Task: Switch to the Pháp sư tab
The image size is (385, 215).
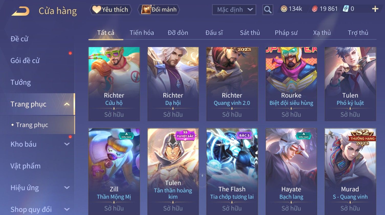Action: (286, 33)
